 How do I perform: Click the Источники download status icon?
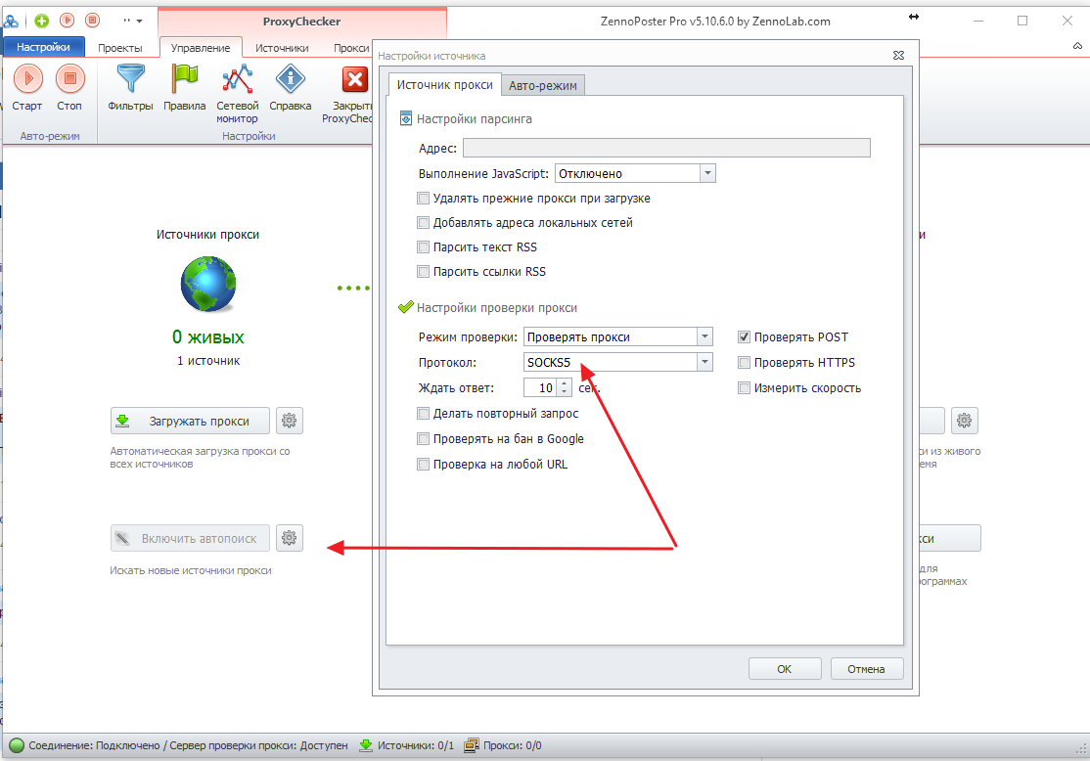366,745
